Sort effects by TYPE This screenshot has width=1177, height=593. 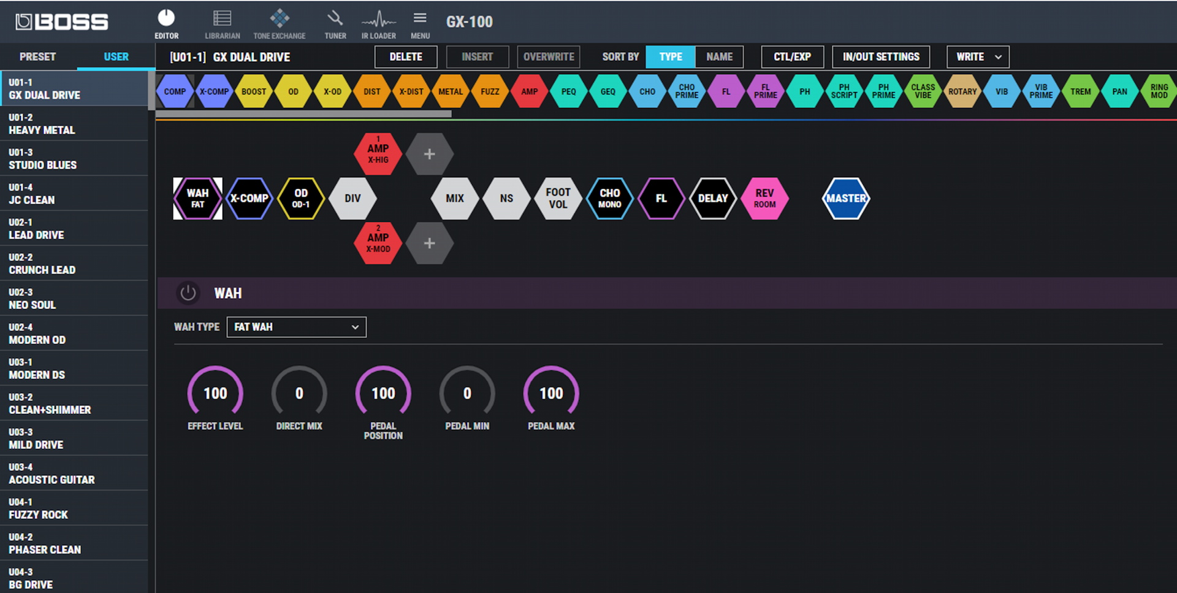[x=671, y=56]
